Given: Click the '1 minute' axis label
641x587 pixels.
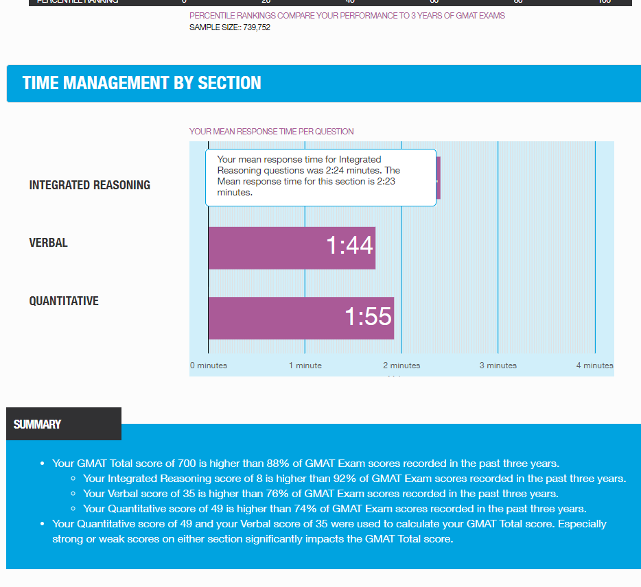Looking at the screenshot, I should [305, 366].
